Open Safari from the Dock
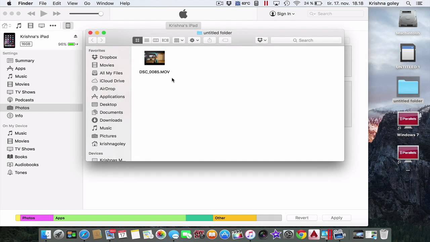Viewport: 430px width, 242px height. [x=84, y=234]
